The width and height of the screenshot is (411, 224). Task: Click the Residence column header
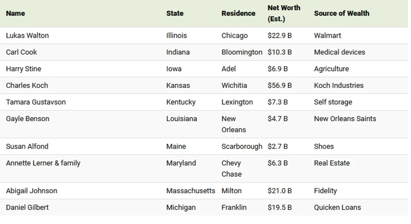[238, 14]
